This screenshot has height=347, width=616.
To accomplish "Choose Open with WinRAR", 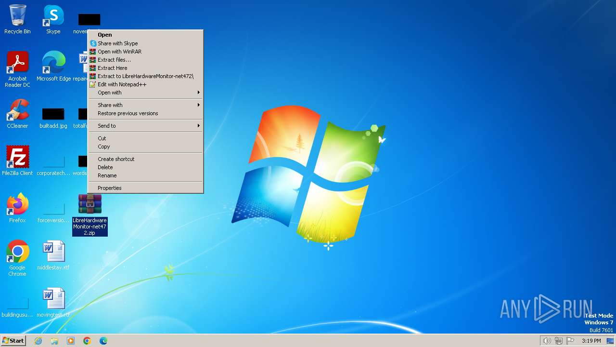I will [x=146, y=52].
